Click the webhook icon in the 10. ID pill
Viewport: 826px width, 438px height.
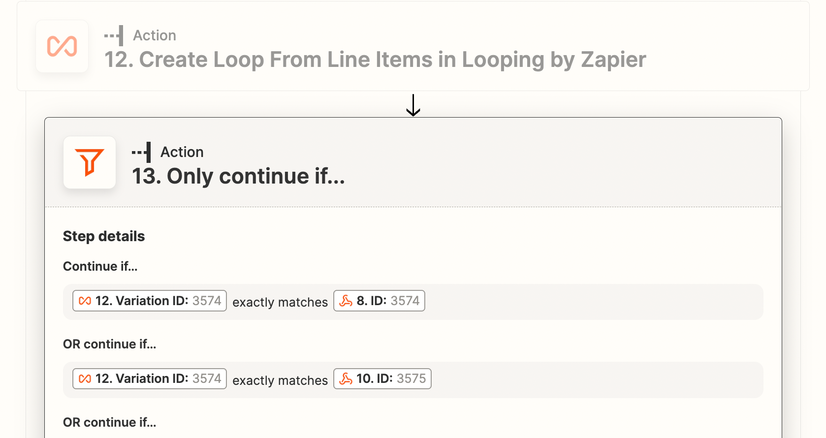(x=346, y=378)
